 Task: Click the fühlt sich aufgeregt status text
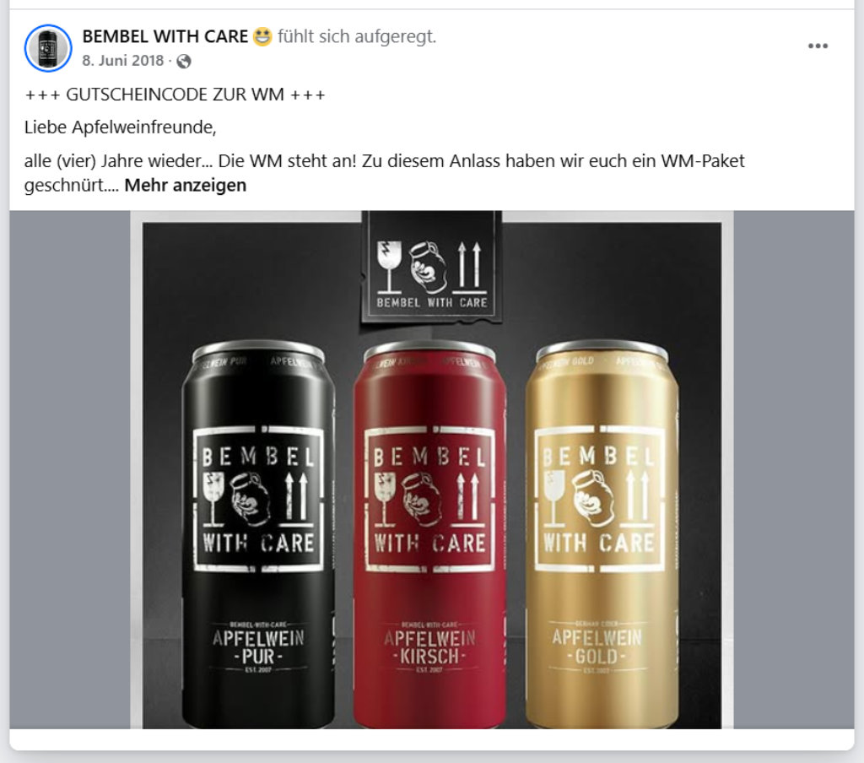357,36
